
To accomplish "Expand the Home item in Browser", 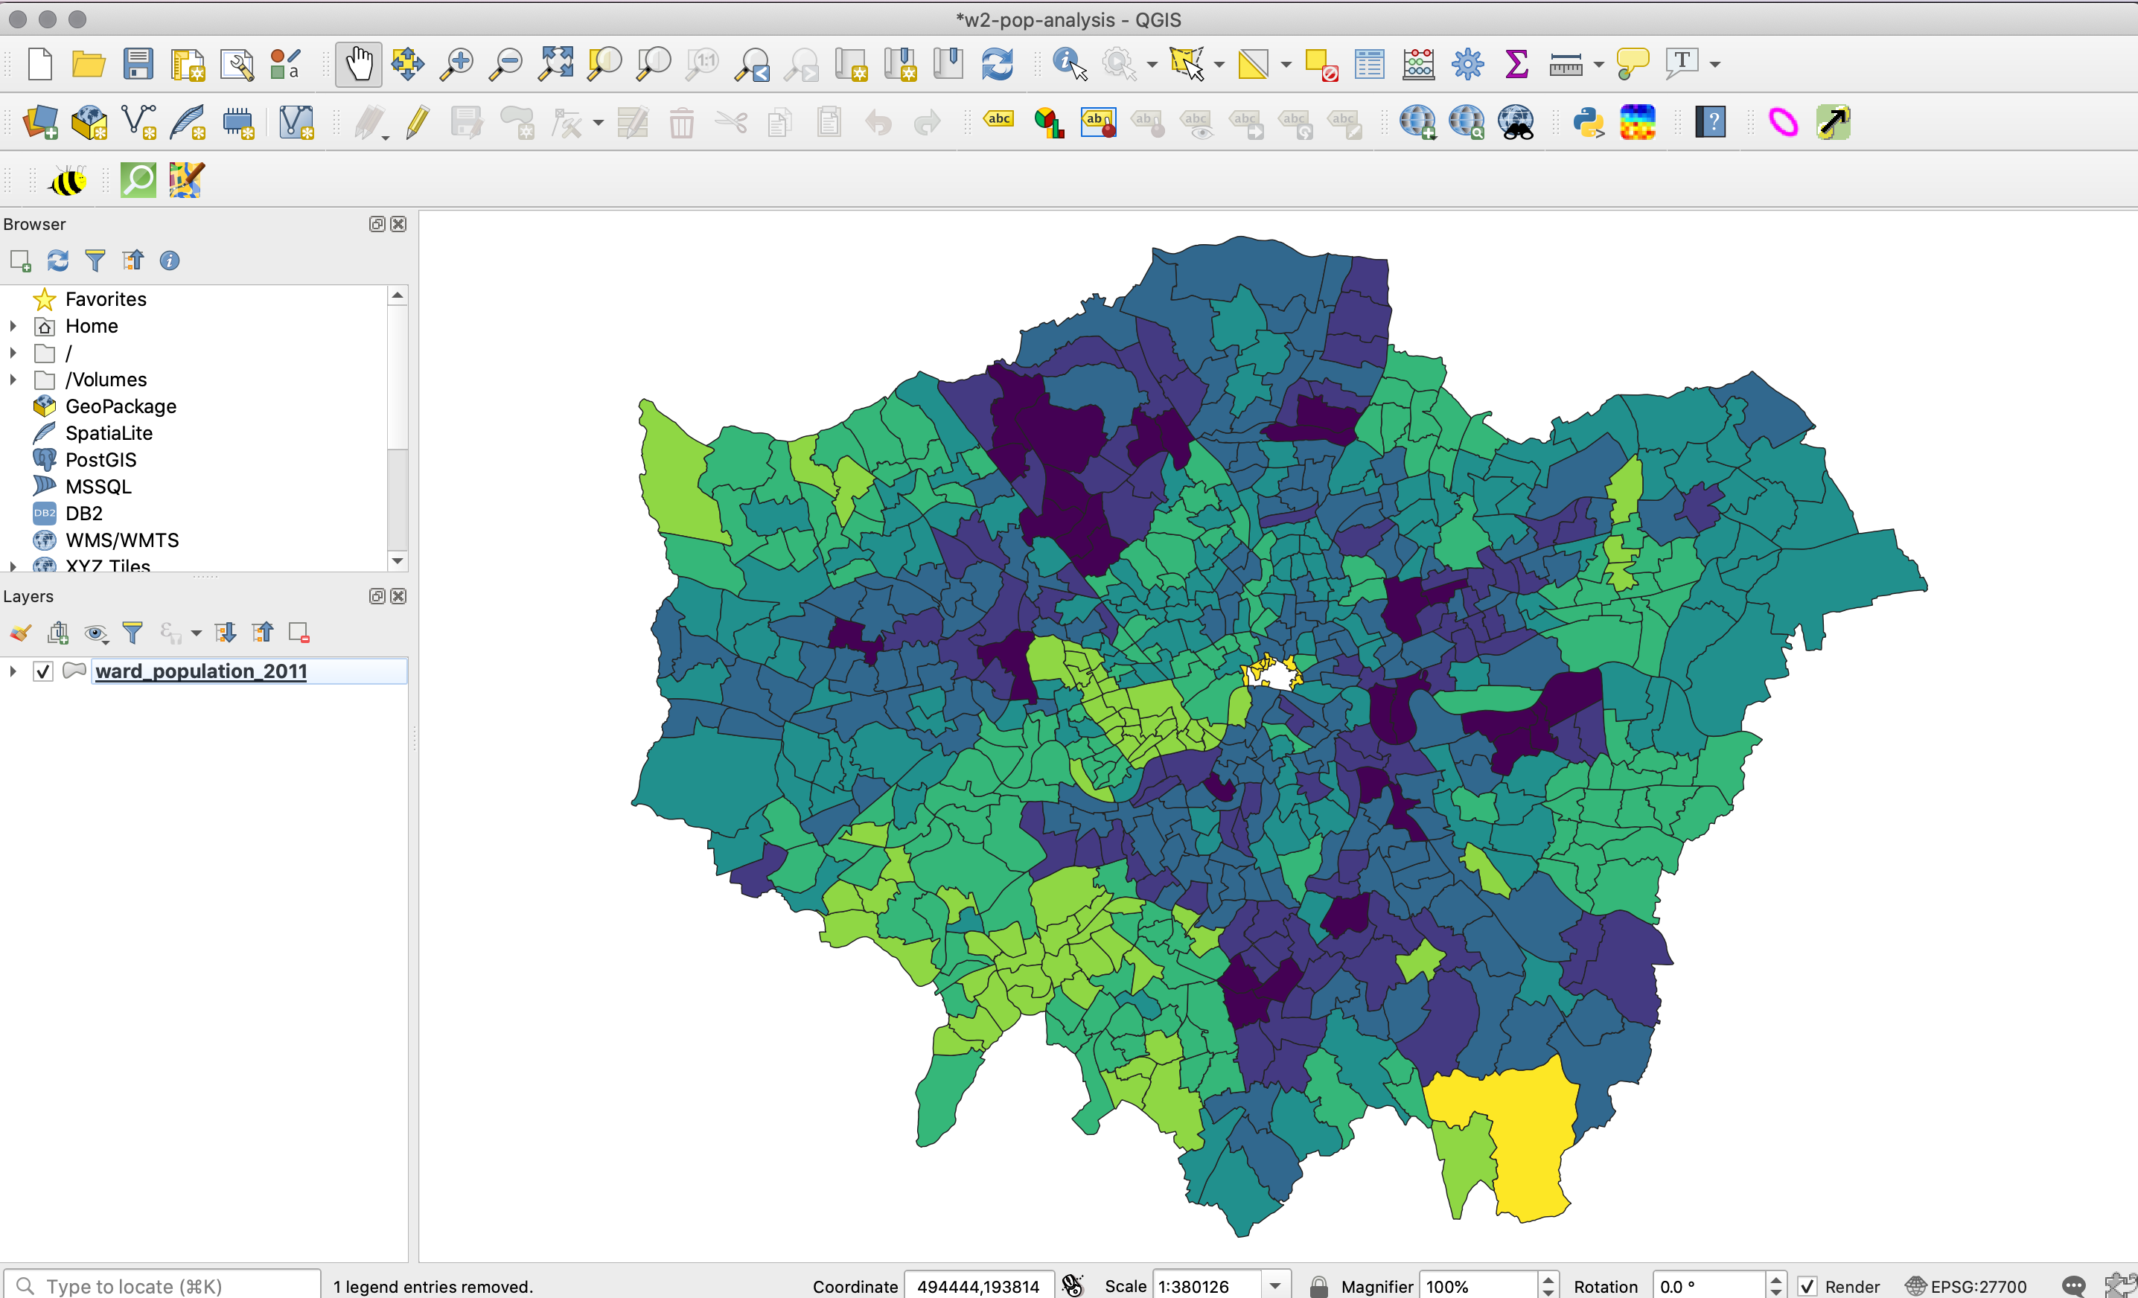I will pyautogui.click(x=13, y=326).
